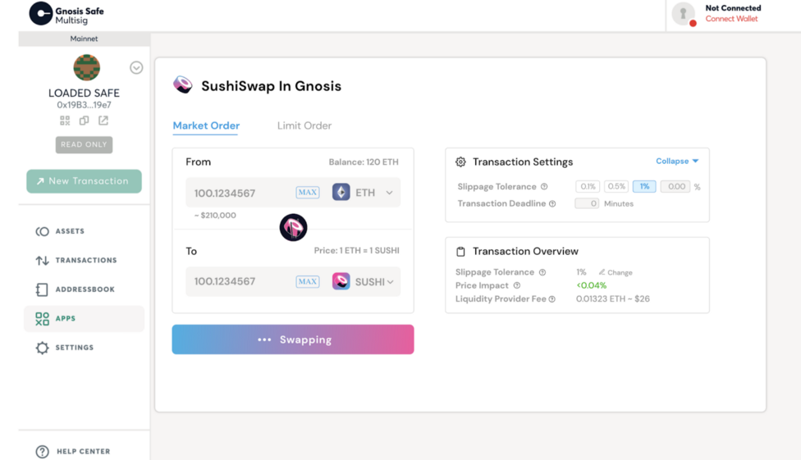Show the safe's QR code icon
Screen dimensions: 801x460
click(x=65, y=121)
